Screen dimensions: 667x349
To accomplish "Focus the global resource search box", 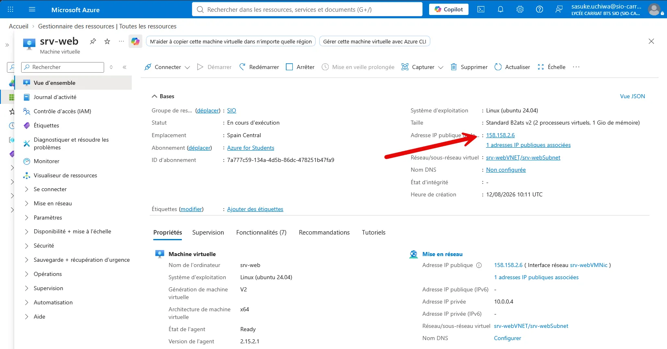I will 307,9.
